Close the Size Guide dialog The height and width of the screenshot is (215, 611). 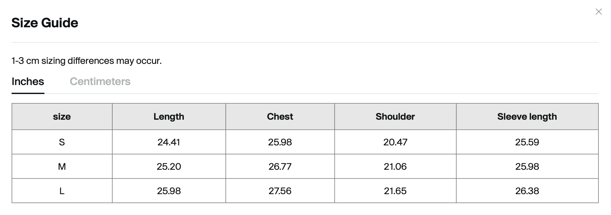click(x=598, y=12)
